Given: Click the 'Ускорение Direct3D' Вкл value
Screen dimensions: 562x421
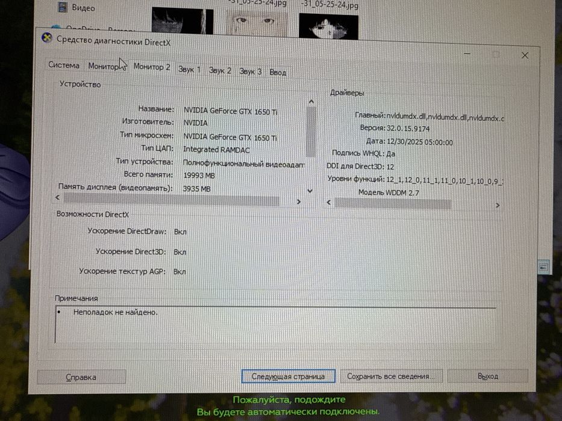Looking at the screenshot, I should click(180, 252).
